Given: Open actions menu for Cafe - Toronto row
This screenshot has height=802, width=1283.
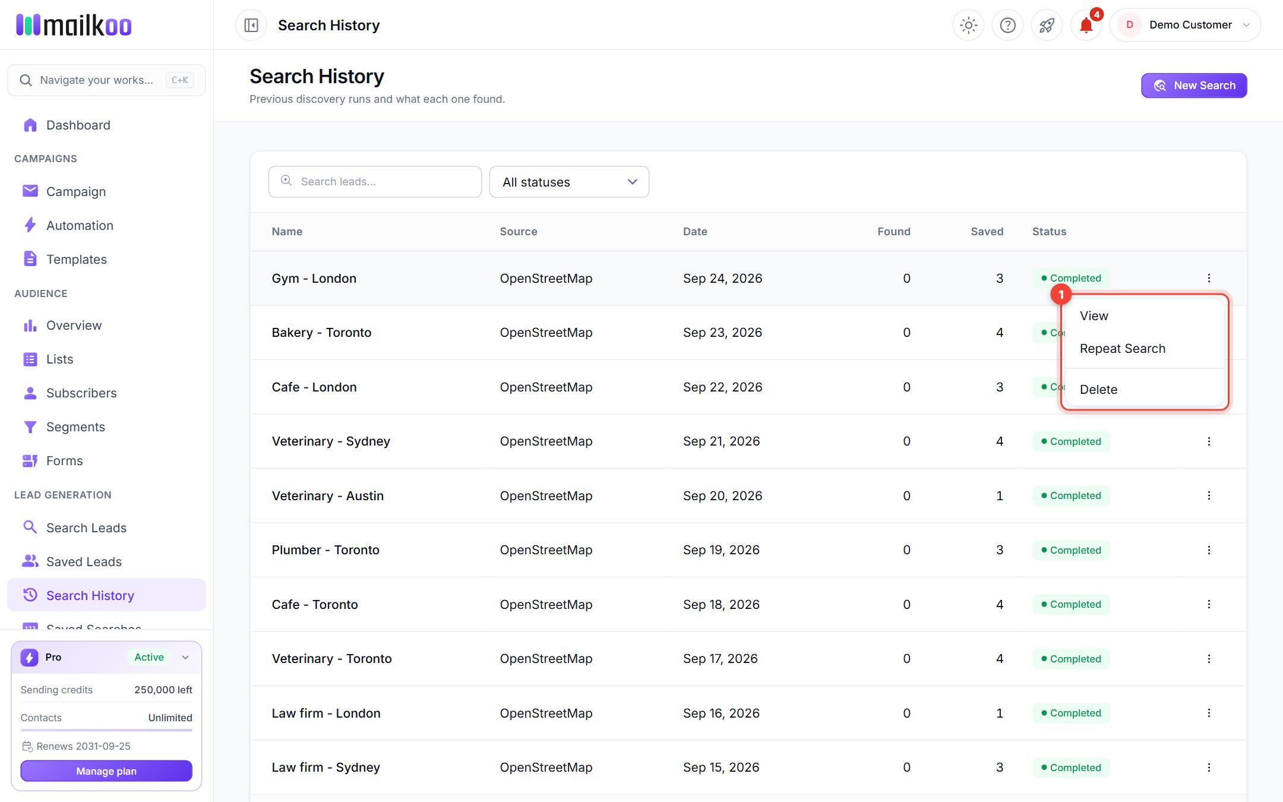Looking at the screenshot, I should pyautogui.click(x=1209, y=604).
